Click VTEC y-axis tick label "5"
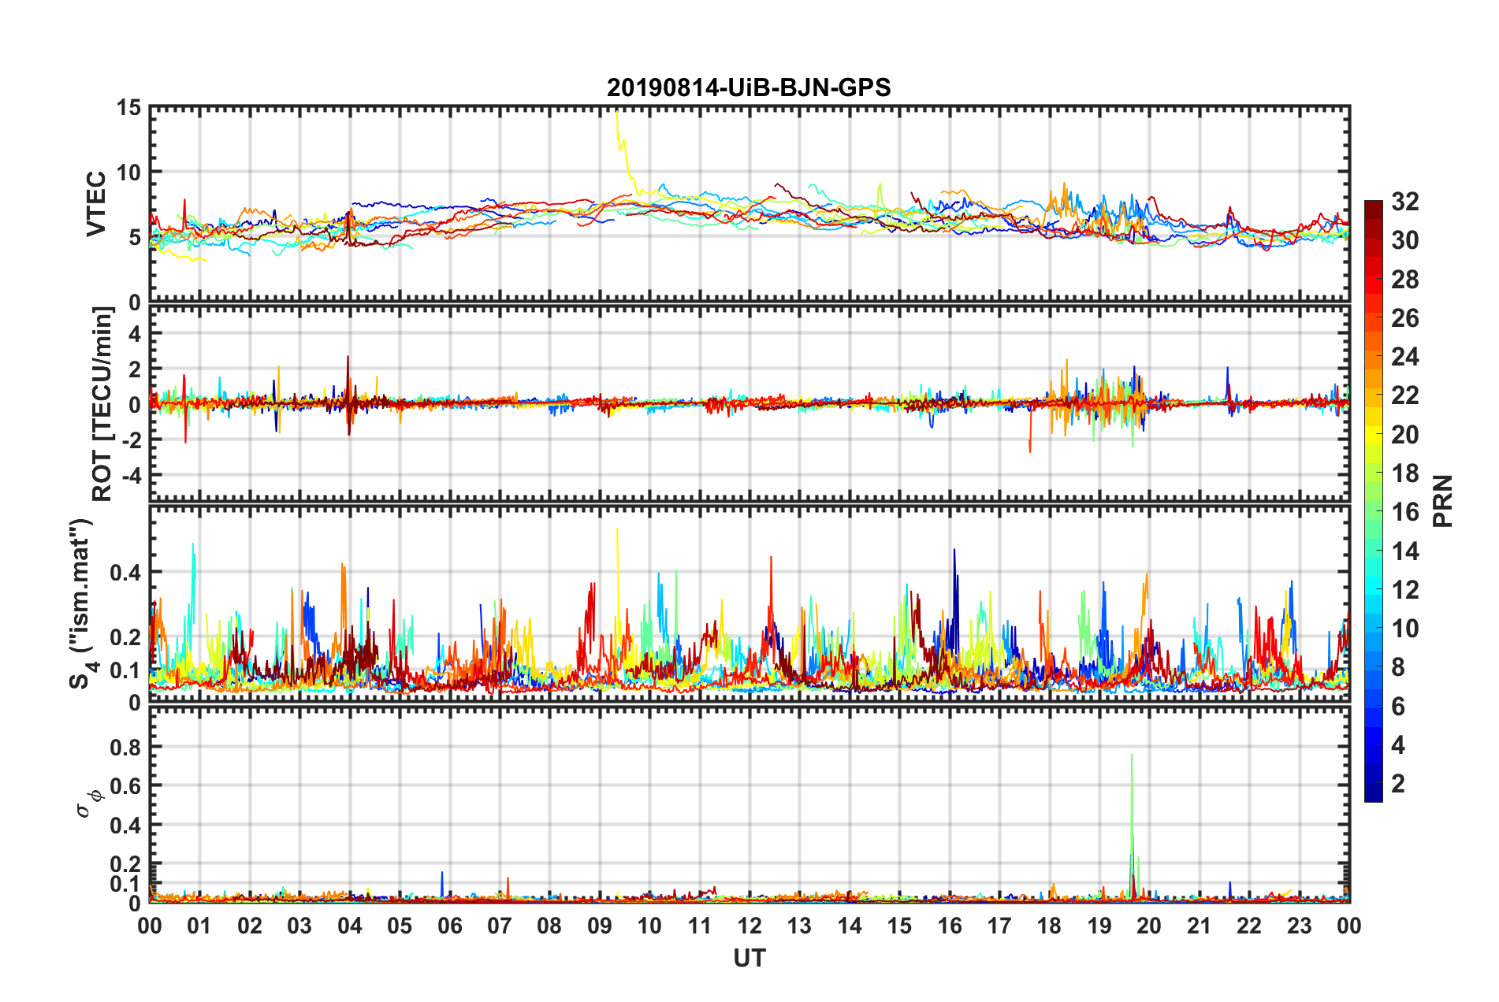The width and height of the screenshot is (1499, 1002). (x=135, y=237)
